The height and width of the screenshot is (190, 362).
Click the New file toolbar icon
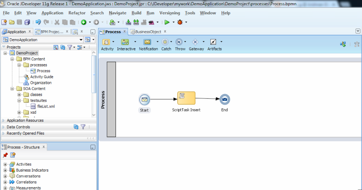[4, 22]
